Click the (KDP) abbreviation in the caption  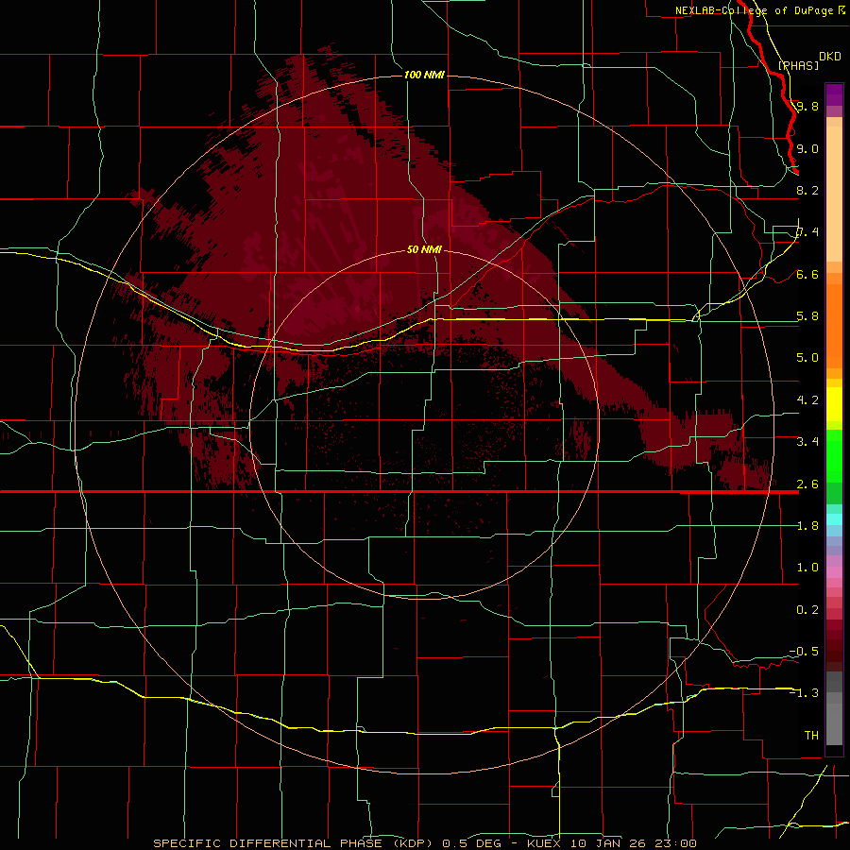413,843
